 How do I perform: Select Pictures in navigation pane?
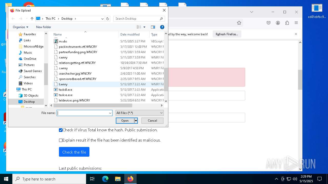point(29,65)
